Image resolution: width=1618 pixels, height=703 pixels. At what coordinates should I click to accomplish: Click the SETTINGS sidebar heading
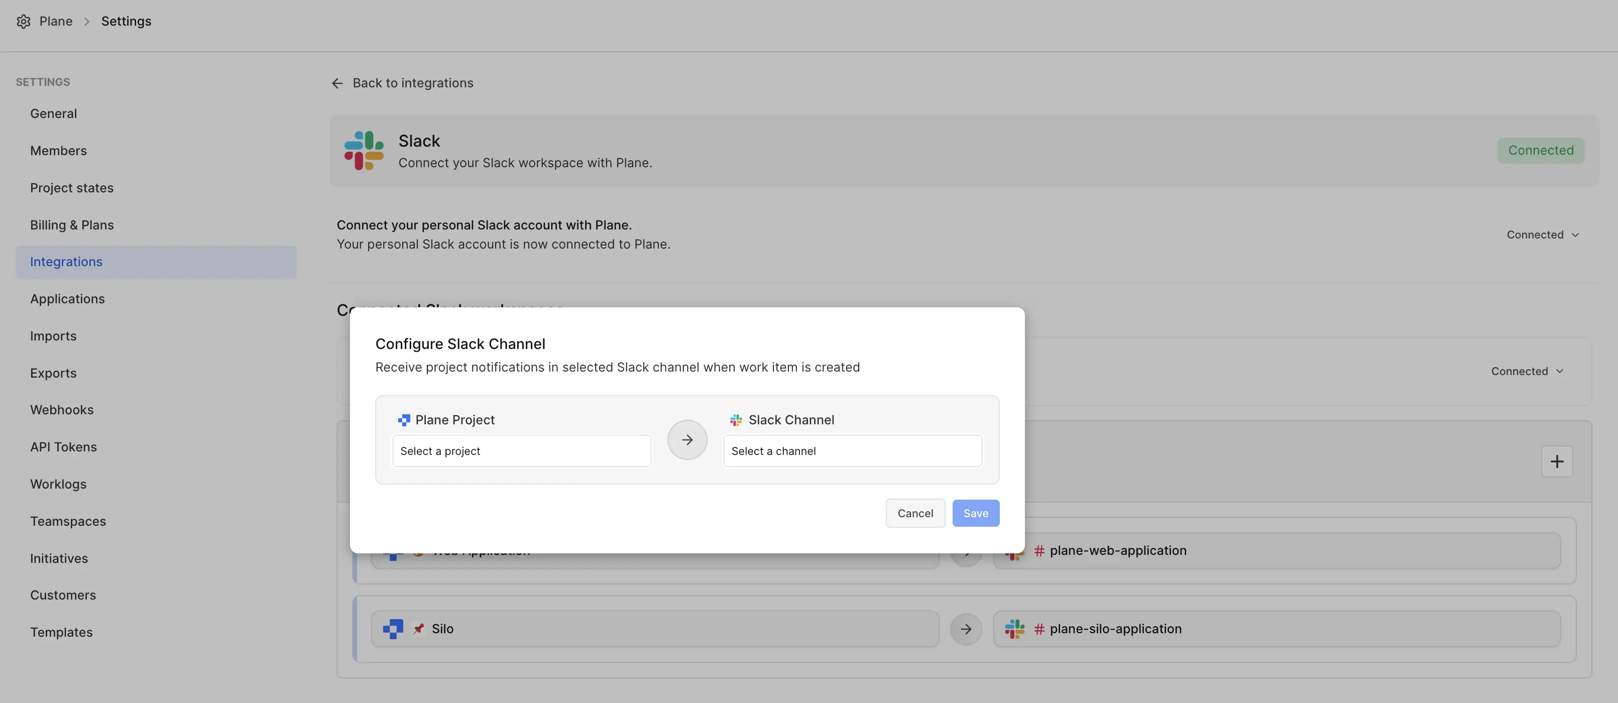[x=43, y=82]
